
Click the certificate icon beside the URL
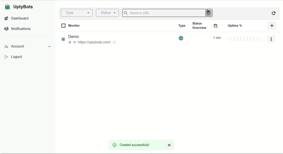74,42
